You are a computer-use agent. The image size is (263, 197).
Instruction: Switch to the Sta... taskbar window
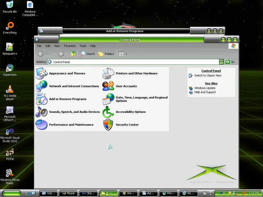89,193
